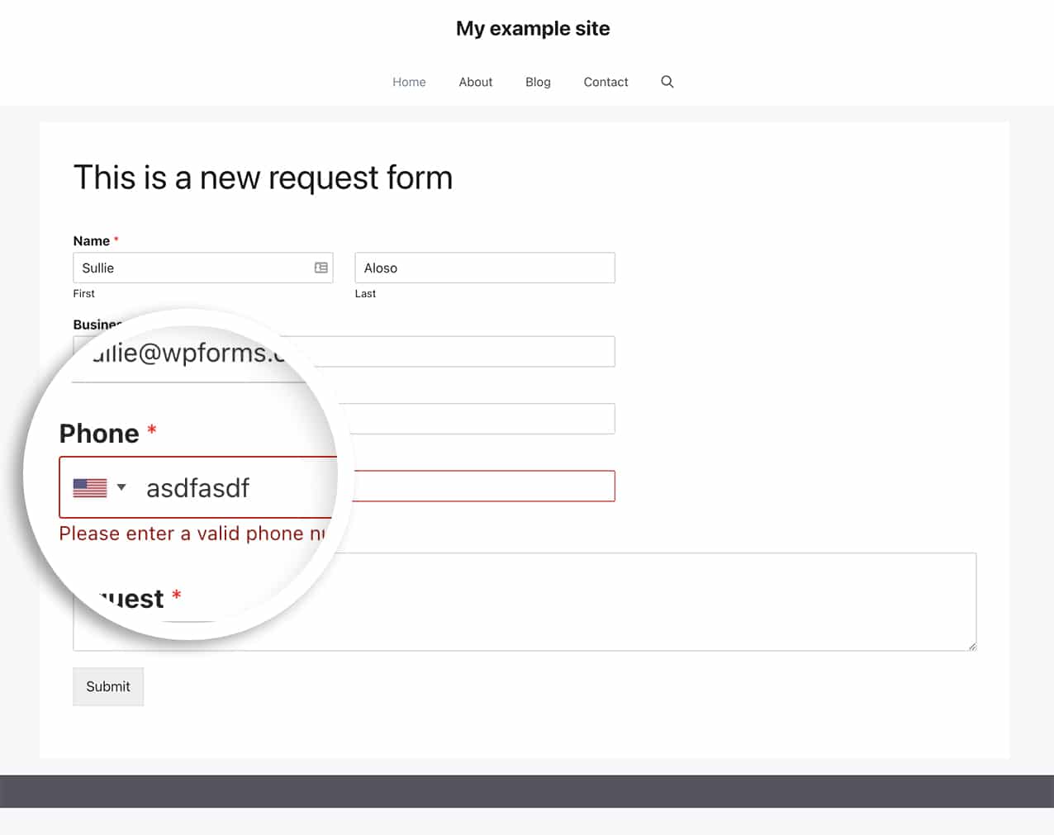The image size is (1054, 835).
Task: Select Blog in the top navigation
Action: (538, 82)
